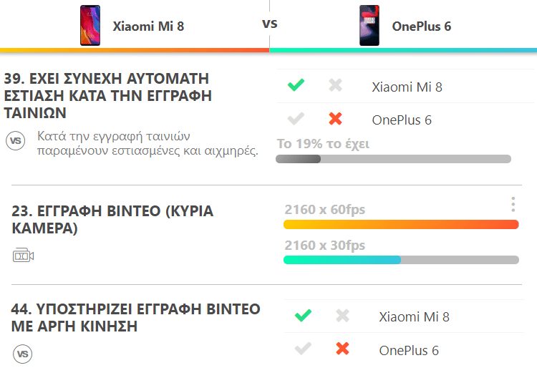Click grey checkmark for OnePlus 6 autofocus
This screenshot has width=537, height=373.
point(296,119)
